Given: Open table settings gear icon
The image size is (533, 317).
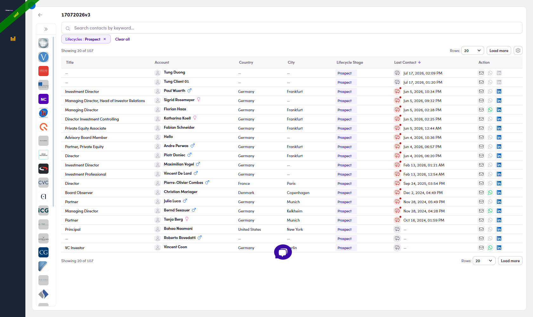Looking at the screenshot, I should 518,50.
